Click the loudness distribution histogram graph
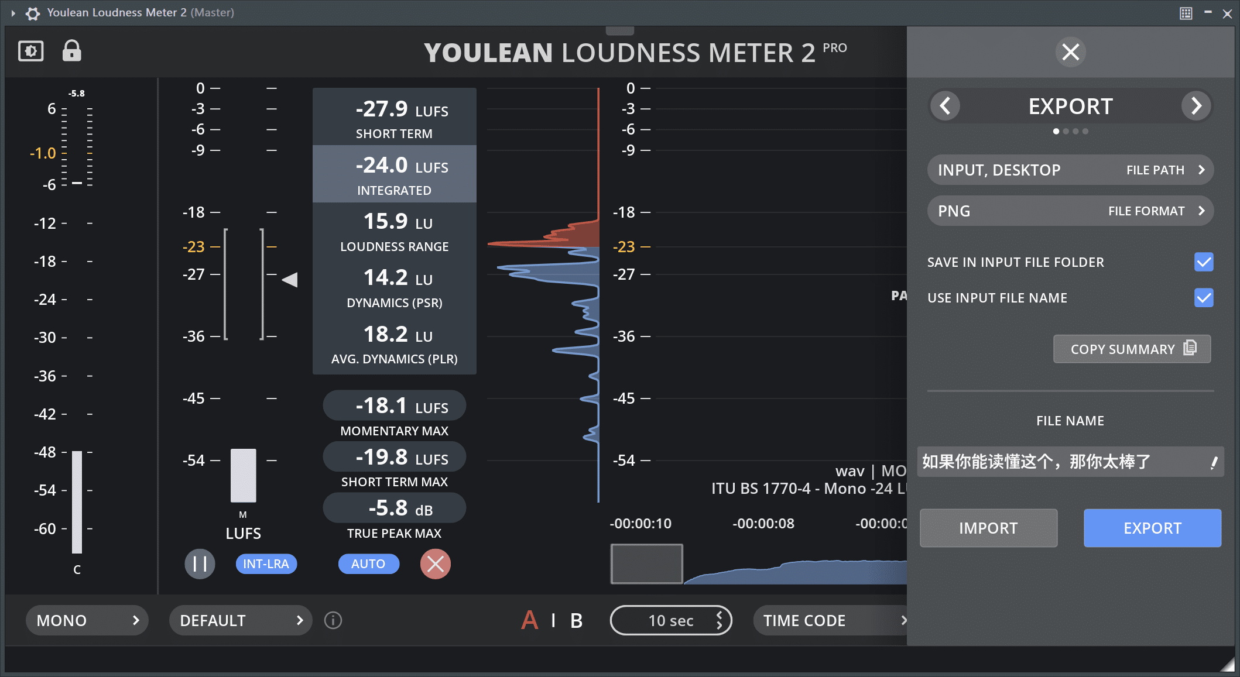Screen dimensions: 1240x677 point(543,295)
